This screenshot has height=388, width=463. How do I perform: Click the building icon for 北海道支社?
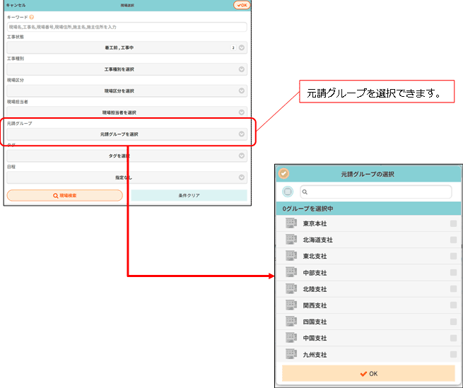(x=291, y=240)
